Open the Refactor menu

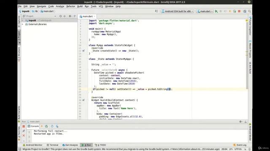[x=70, y=6]
